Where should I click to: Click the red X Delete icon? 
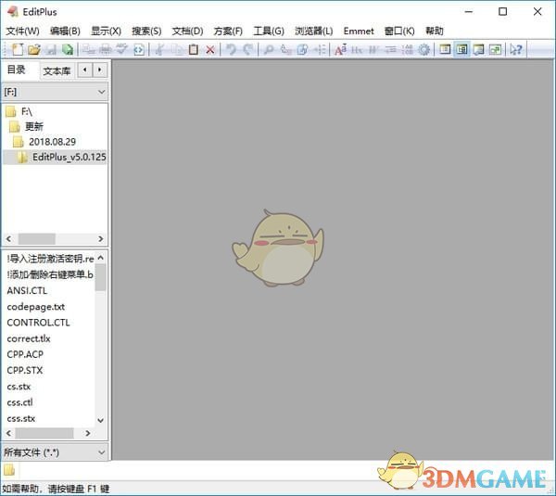point(210,49)
